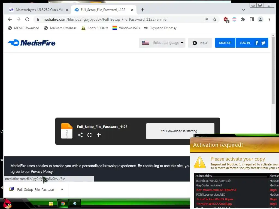Screen dimensions: 279x209
Task: Click the globe icon taskbar item
Action: 75,204
